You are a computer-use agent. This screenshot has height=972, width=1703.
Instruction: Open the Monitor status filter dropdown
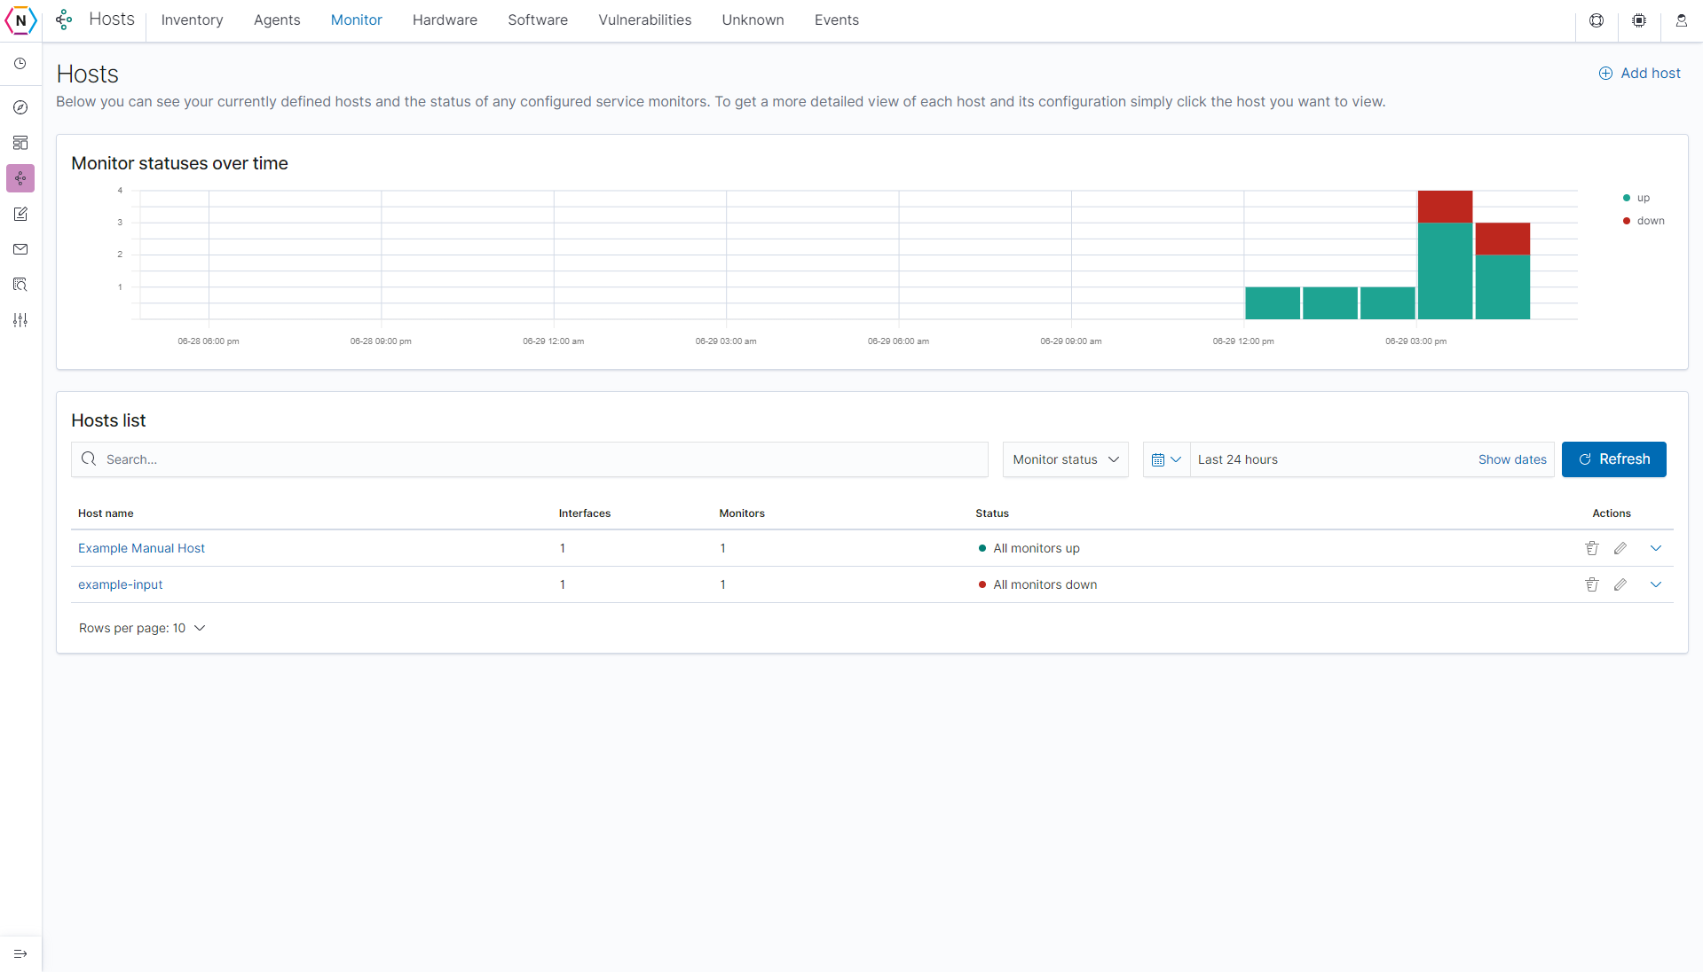pos(1065,459)
